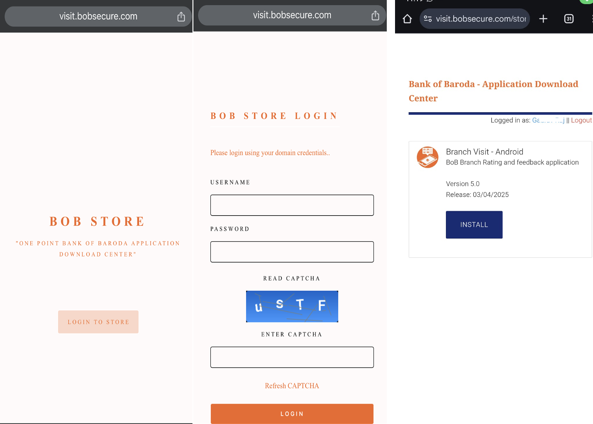
Task: Click BOB STORE heading on left screen
Action: pyautogui.click(x=98, y=221)
